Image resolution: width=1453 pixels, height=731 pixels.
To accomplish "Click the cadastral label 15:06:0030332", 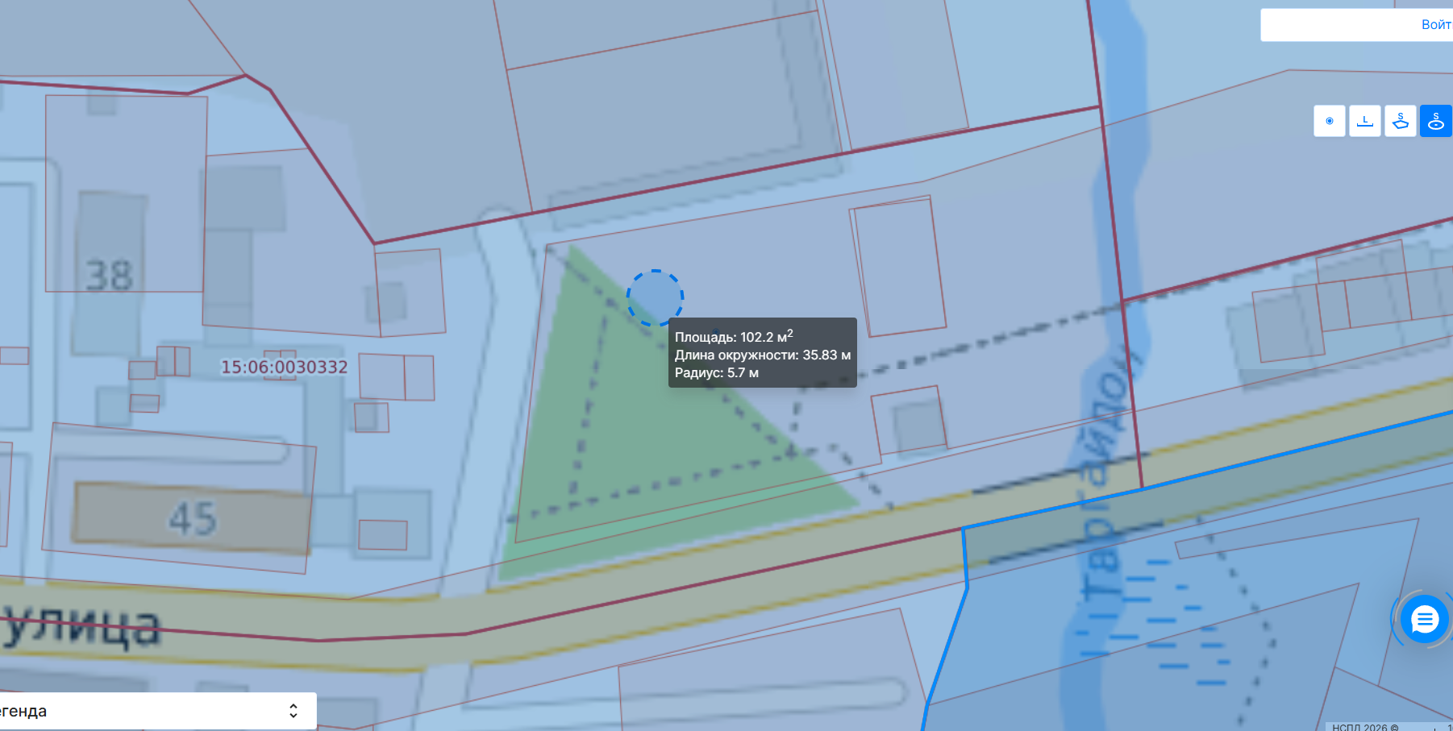I will click(x=284, y=368).
